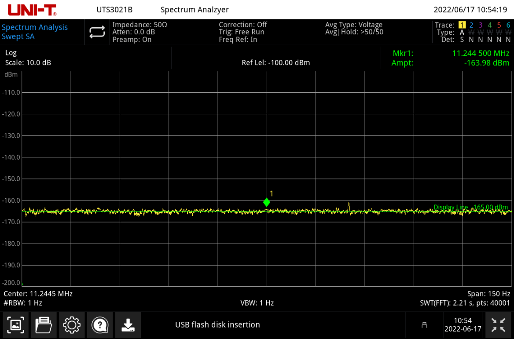The image size is (514, 339).
Task: Tap the screenshot capture icon
Action: tap(16, 325)
